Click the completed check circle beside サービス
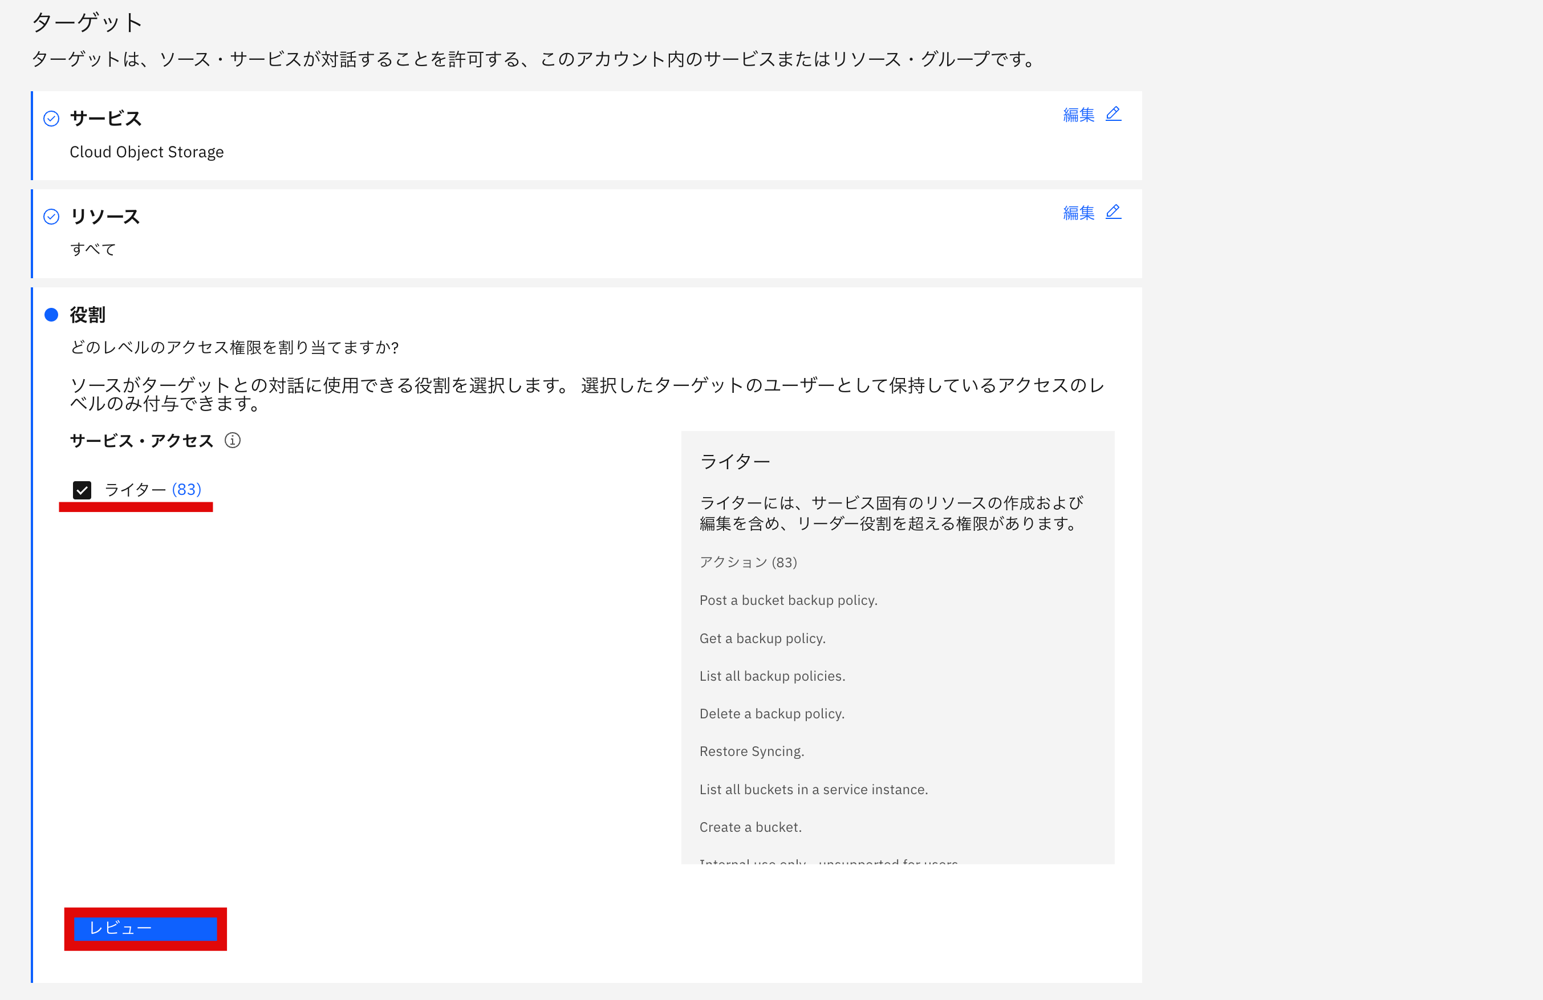 tap(51, 118)
